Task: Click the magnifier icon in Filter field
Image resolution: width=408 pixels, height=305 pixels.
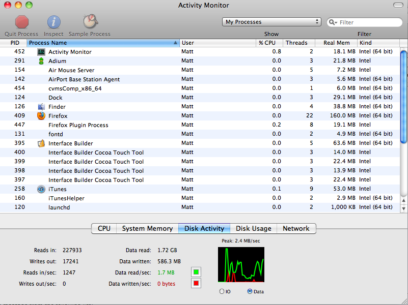Action: pyautogui.click(x=333, y=22)
